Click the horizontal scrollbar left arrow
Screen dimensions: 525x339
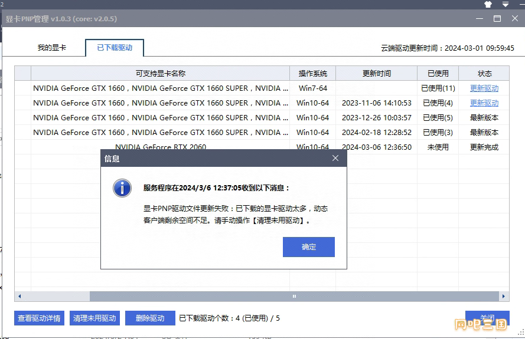19,296
